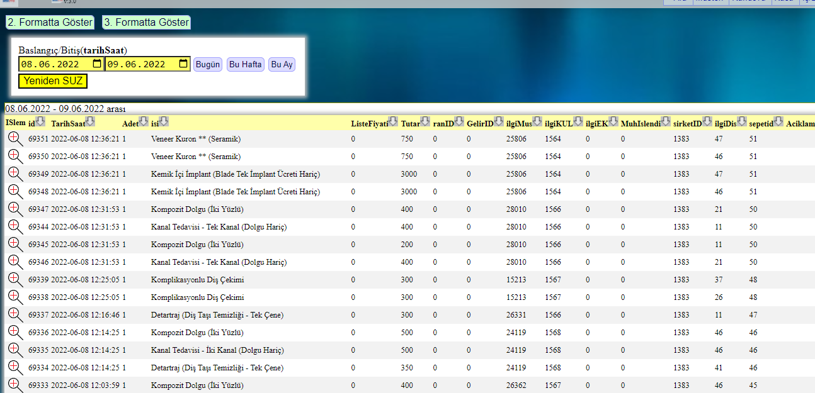The image size is (815, 393).
Task: Select ilgiMus value 26362
Action: point(516,385)
